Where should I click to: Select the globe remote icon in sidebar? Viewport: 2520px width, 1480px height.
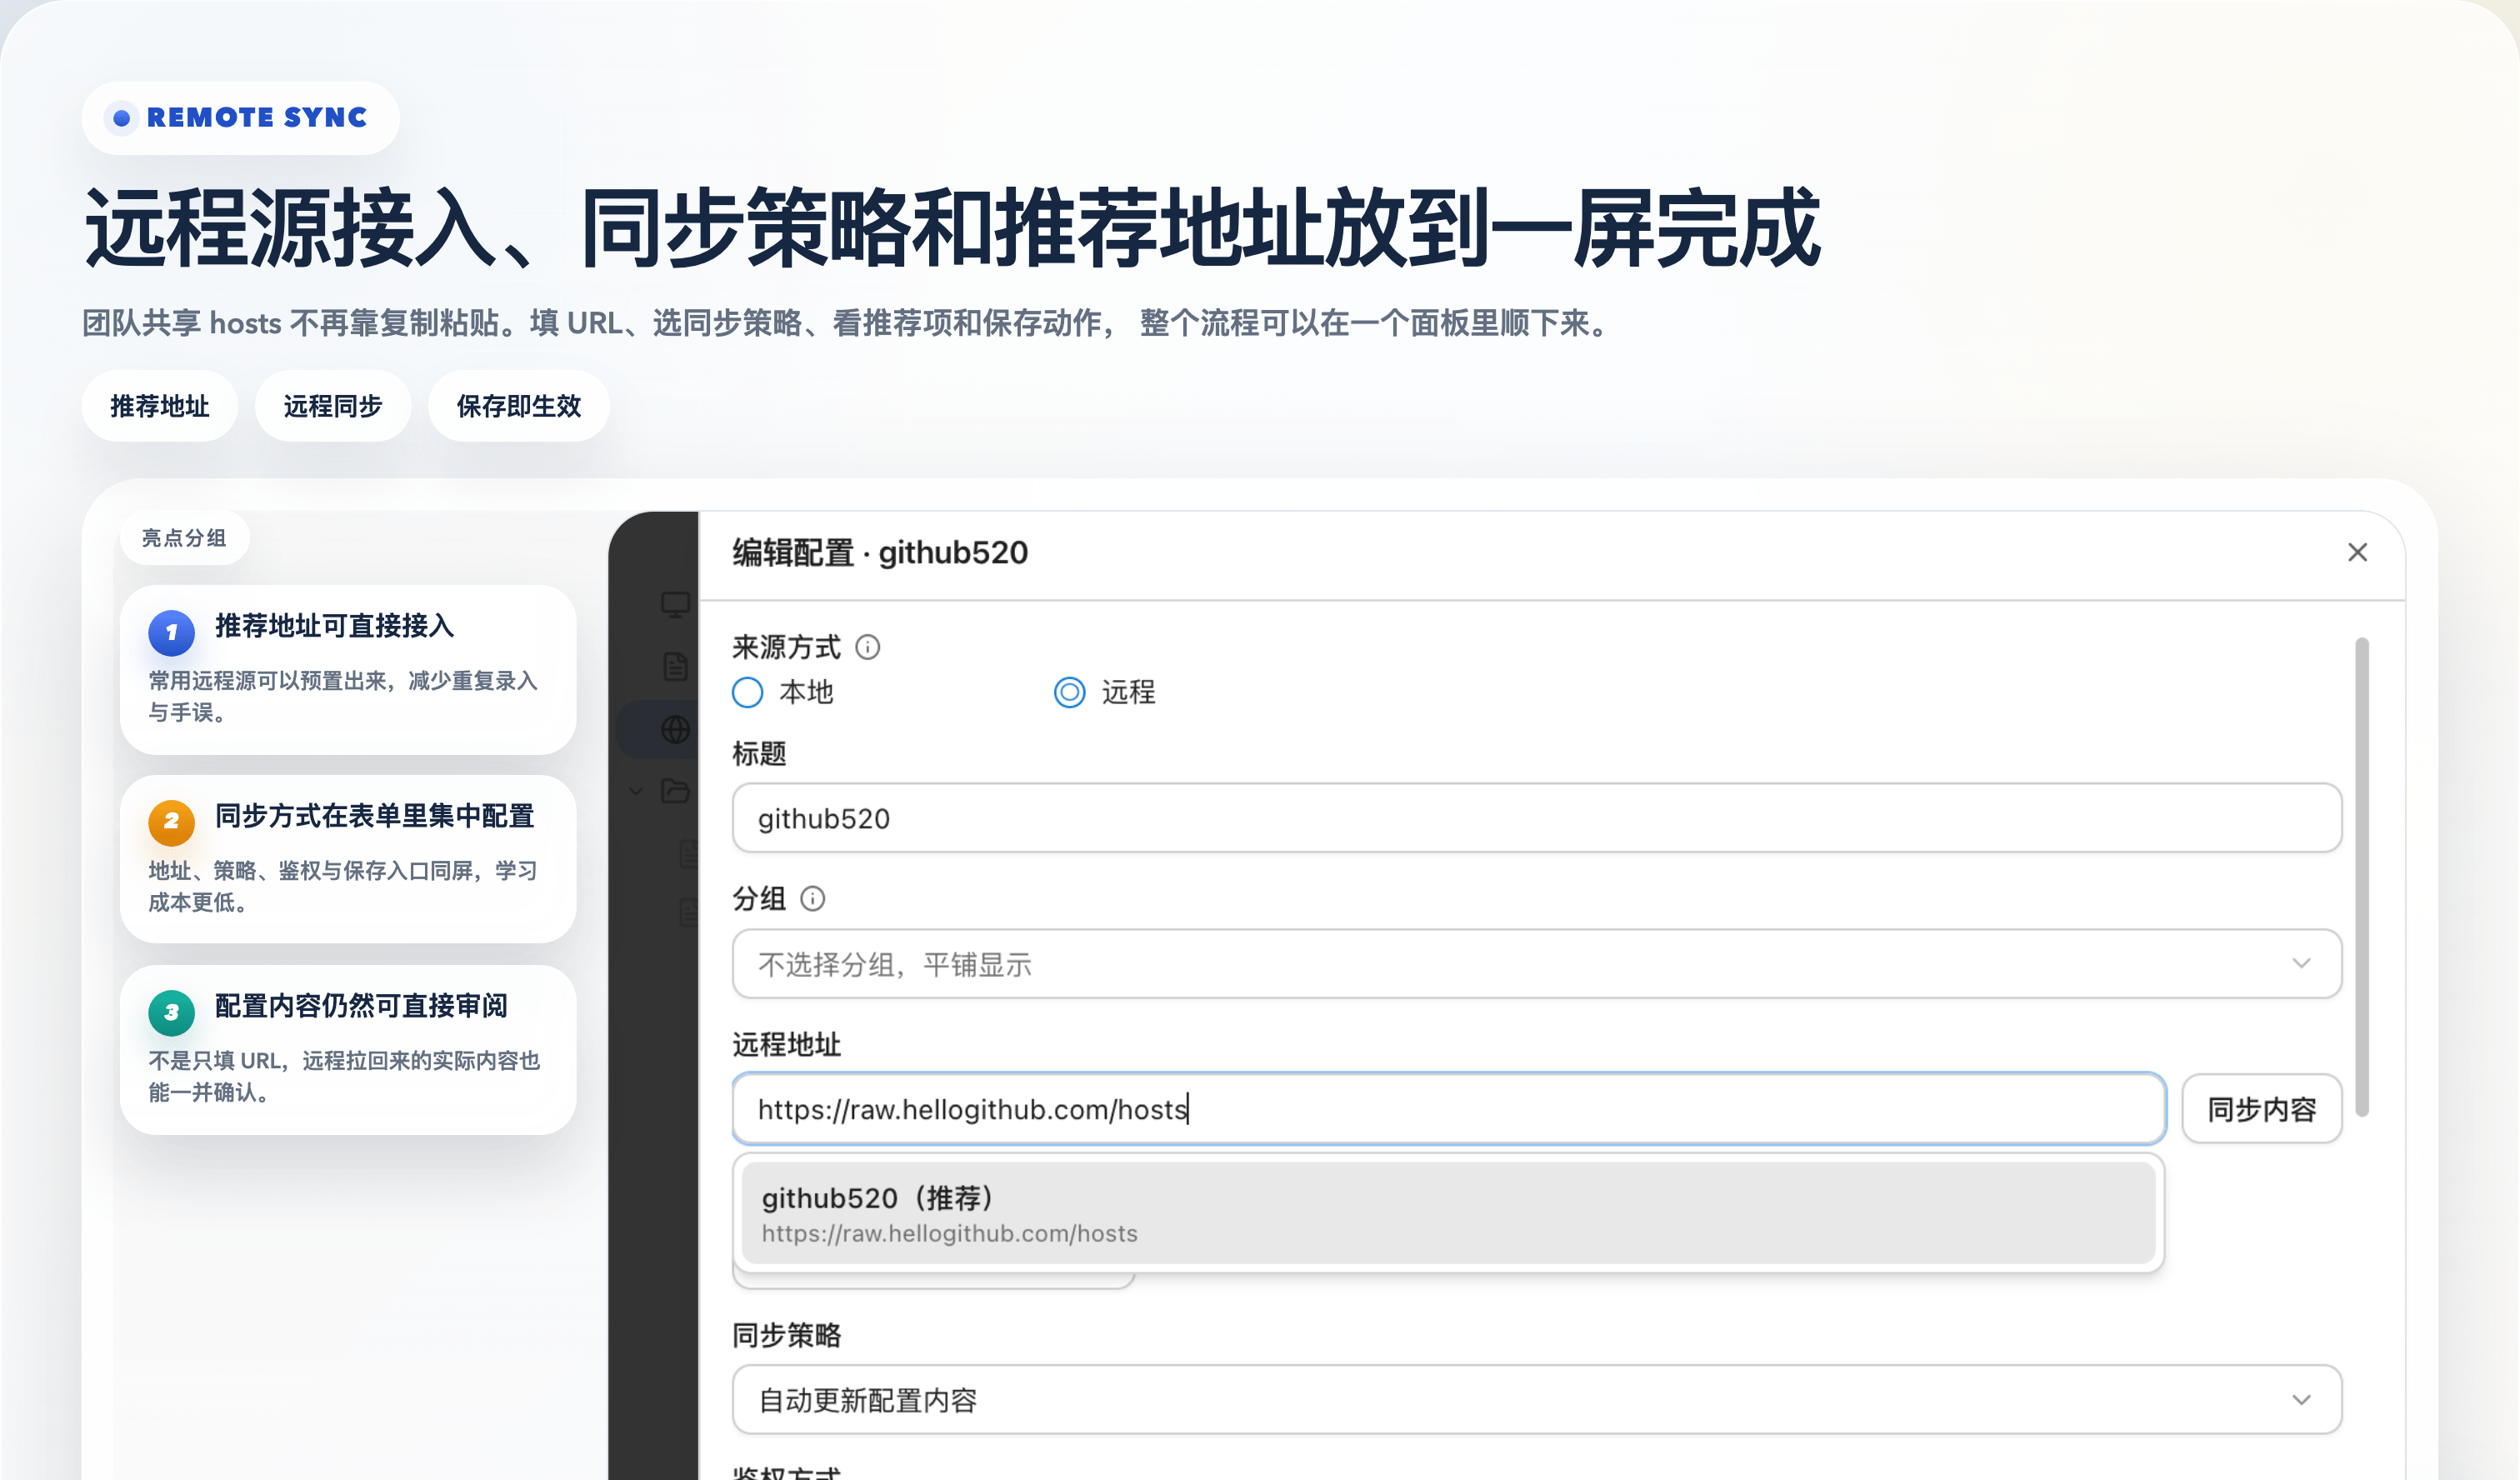[675, 729]
